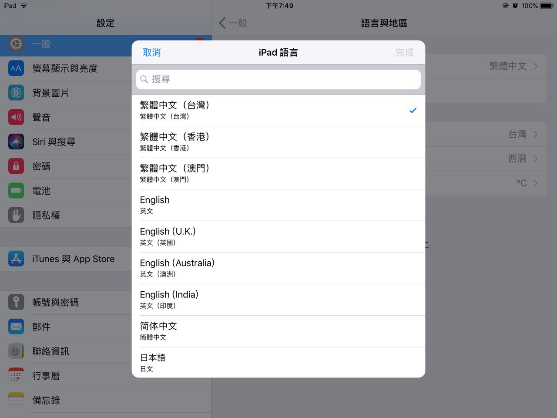
Task: Tap the Calendar icon in sidebar
Action: pos(16,376)
